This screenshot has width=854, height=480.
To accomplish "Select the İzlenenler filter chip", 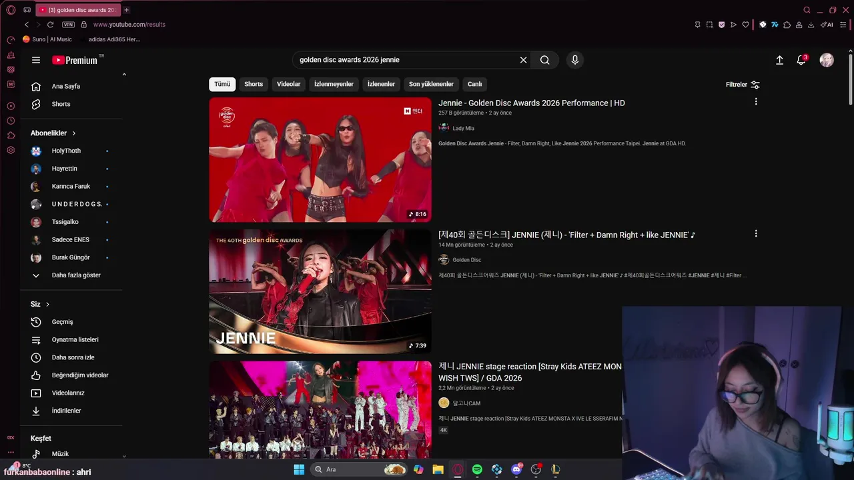I will click(381, 84).
